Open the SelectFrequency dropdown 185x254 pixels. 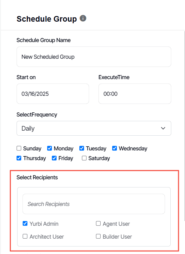[93, 128]
